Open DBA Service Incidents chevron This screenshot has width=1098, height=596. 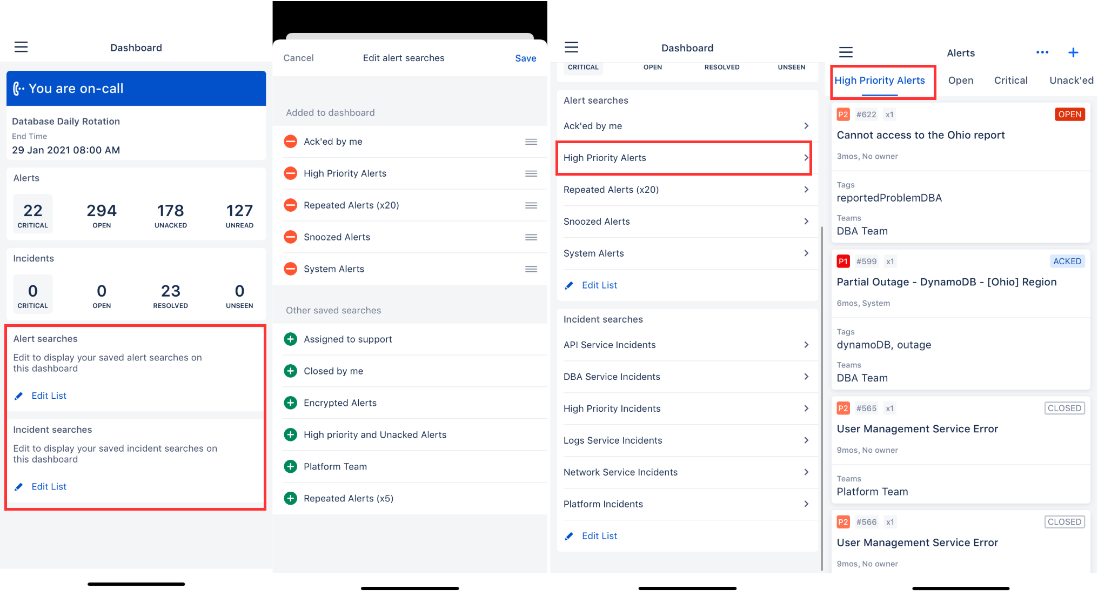click(806, 377)
